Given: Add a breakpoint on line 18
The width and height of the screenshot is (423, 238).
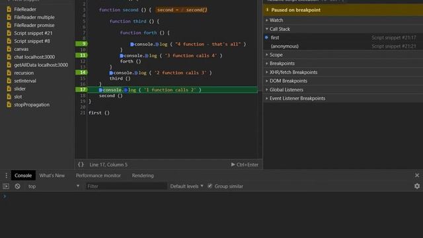Looking at the screenshot, I should 83,95.
